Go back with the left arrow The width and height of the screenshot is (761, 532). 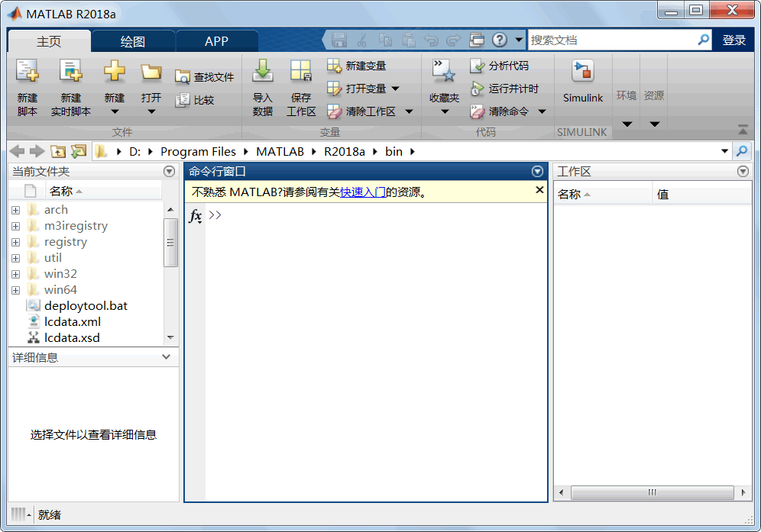pos(17,152)
